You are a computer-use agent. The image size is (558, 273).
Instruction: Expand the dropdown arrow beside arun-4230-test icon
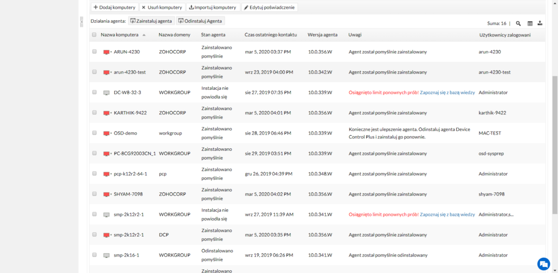(111, 72)
